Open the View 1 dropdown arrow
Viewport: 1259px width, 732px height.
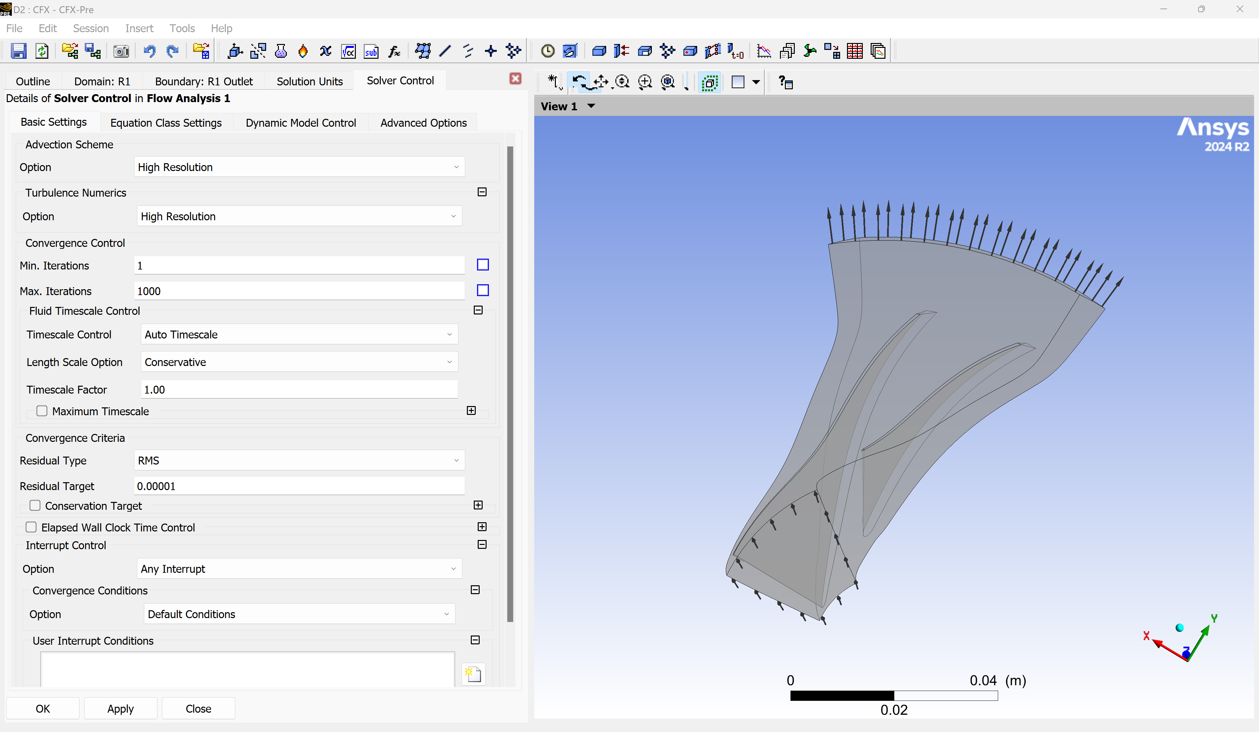pos(591,106)
